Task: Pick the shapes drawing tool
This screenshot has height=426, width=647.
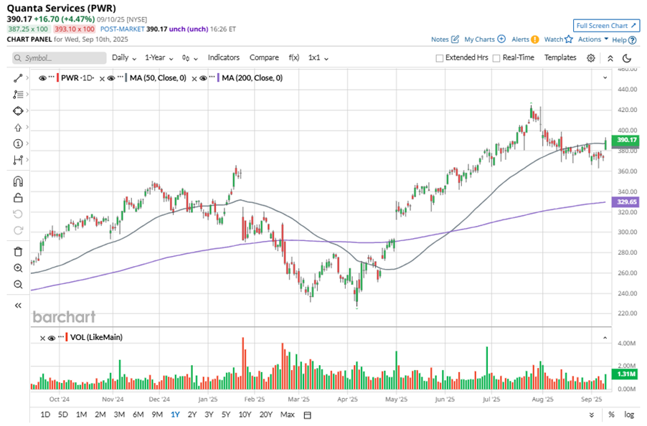Action: tap(18, 111)
